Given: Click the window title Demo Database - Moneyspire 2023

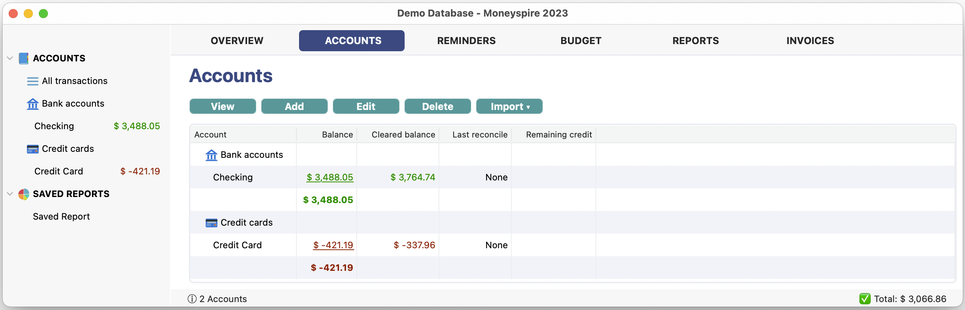Looking at the screenshot, I should [483, 13].
